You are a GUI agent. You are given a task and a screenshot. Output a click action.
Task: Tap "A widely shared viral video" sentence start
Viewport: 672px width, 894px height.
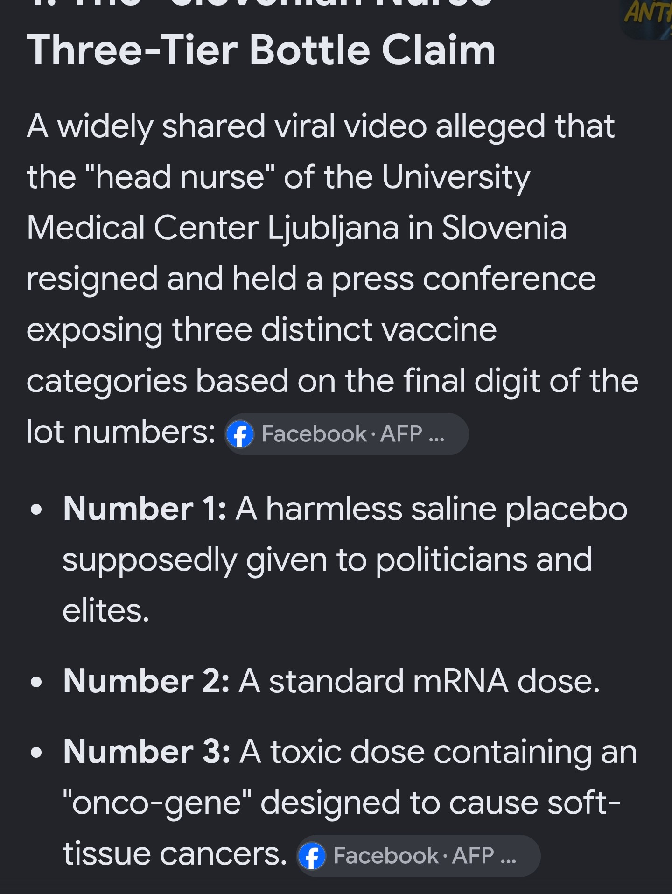227,127
